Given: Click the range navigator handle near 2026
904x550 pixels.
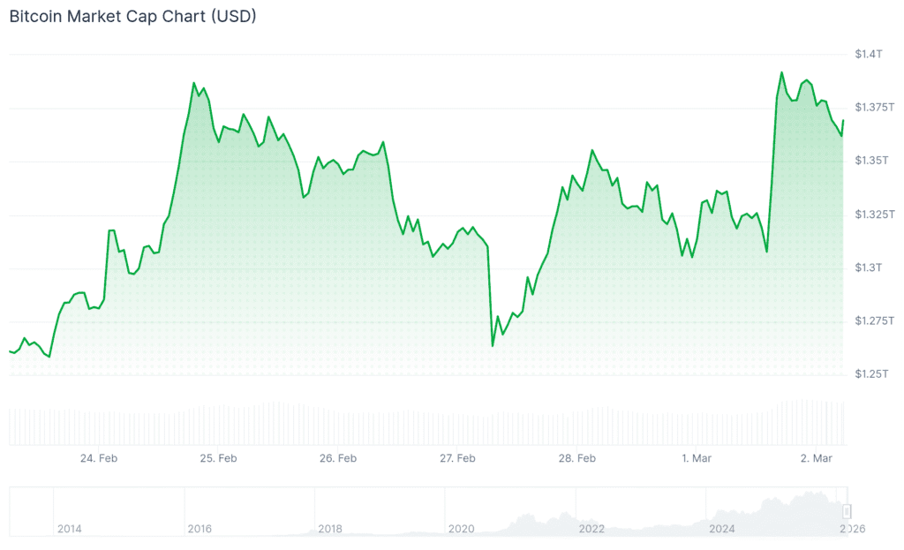Looking at the screenshot, I should pyautogui.click(x=847, y=511).
